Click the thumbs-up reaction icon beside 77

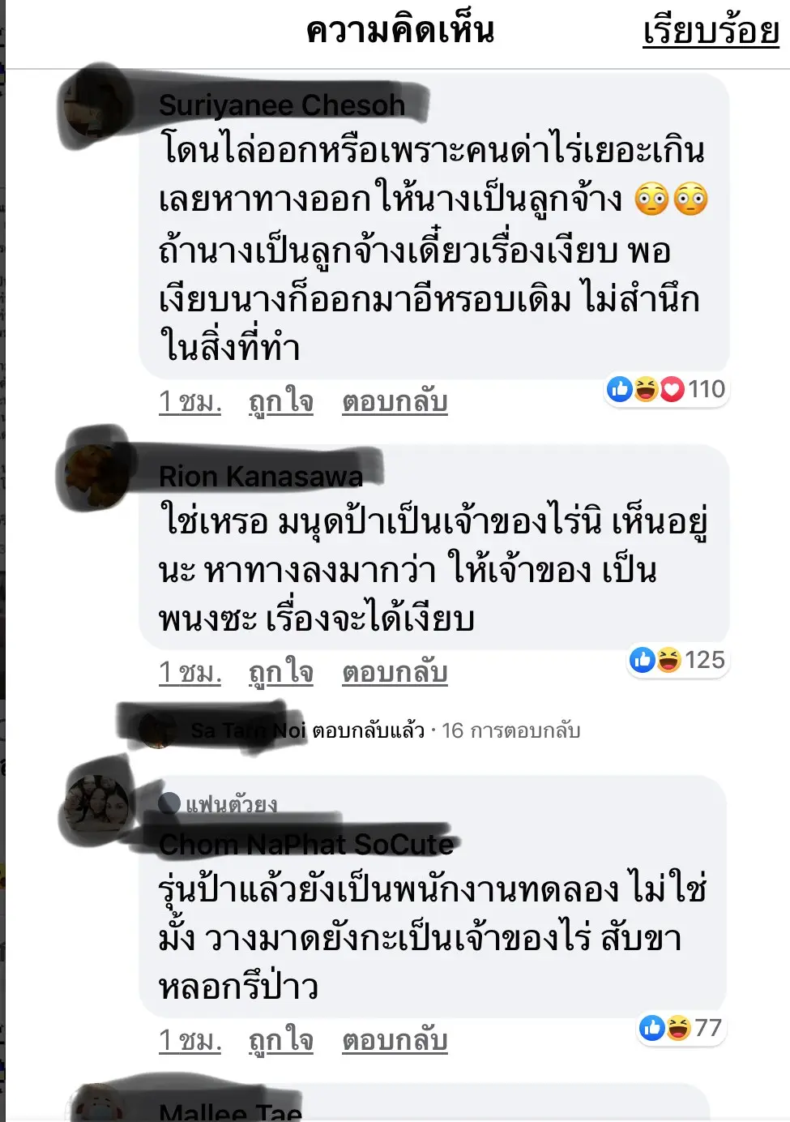tap(651, 1029)
